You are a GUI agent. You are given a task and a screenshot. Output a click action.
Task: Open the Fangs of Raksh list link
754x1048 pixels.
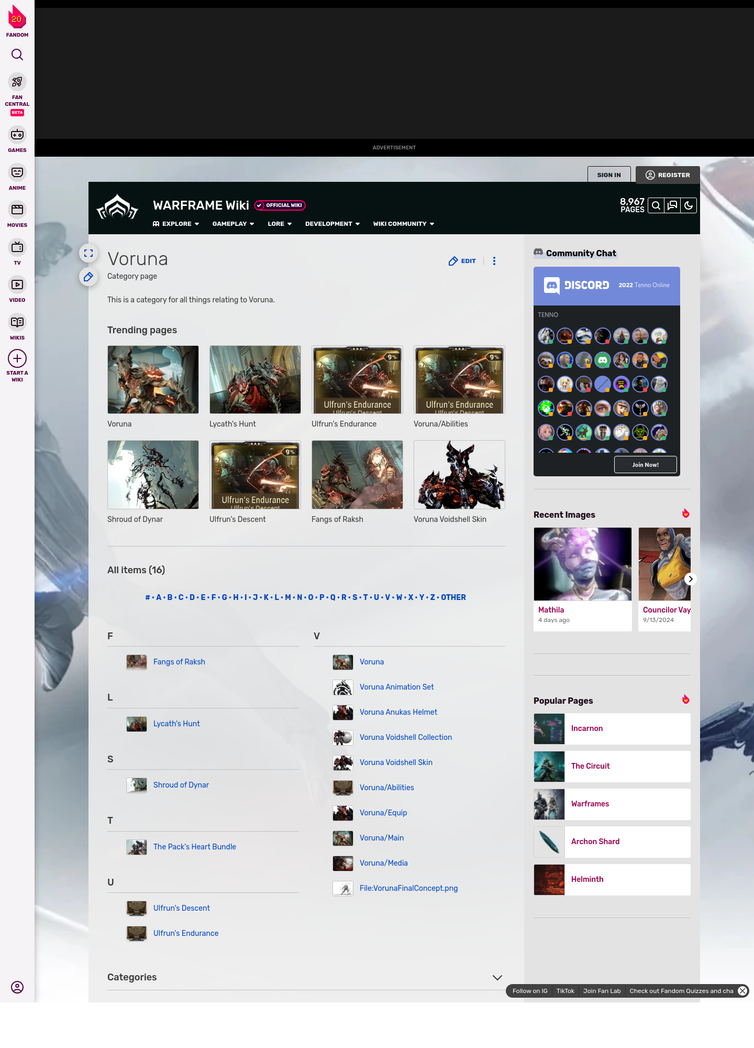pyautogui.click(x=179, y=662)
